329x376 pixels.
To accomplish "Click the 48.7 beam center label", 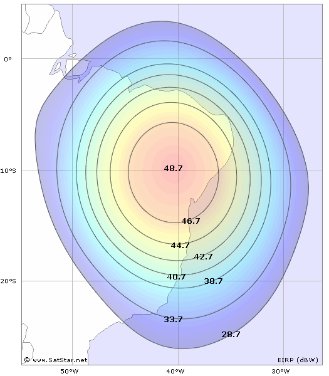I will [x=174, y=169].
